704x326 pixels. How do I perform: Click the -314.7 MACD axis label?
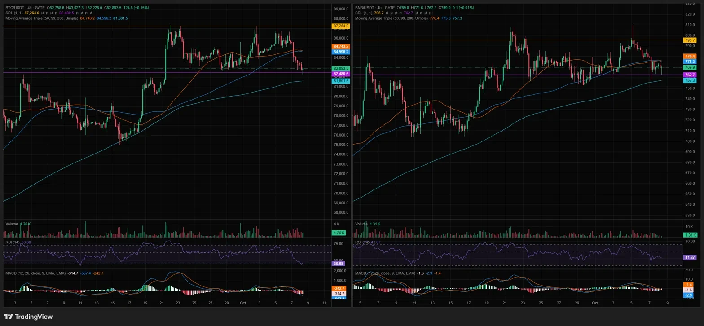click(x=339, y=293)
